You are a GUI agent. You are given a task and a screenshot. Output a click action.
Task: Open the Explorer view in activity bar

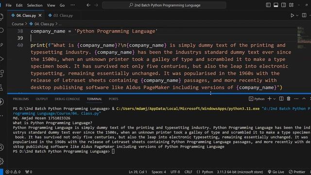pyautogui.click(x=1, y=17)
